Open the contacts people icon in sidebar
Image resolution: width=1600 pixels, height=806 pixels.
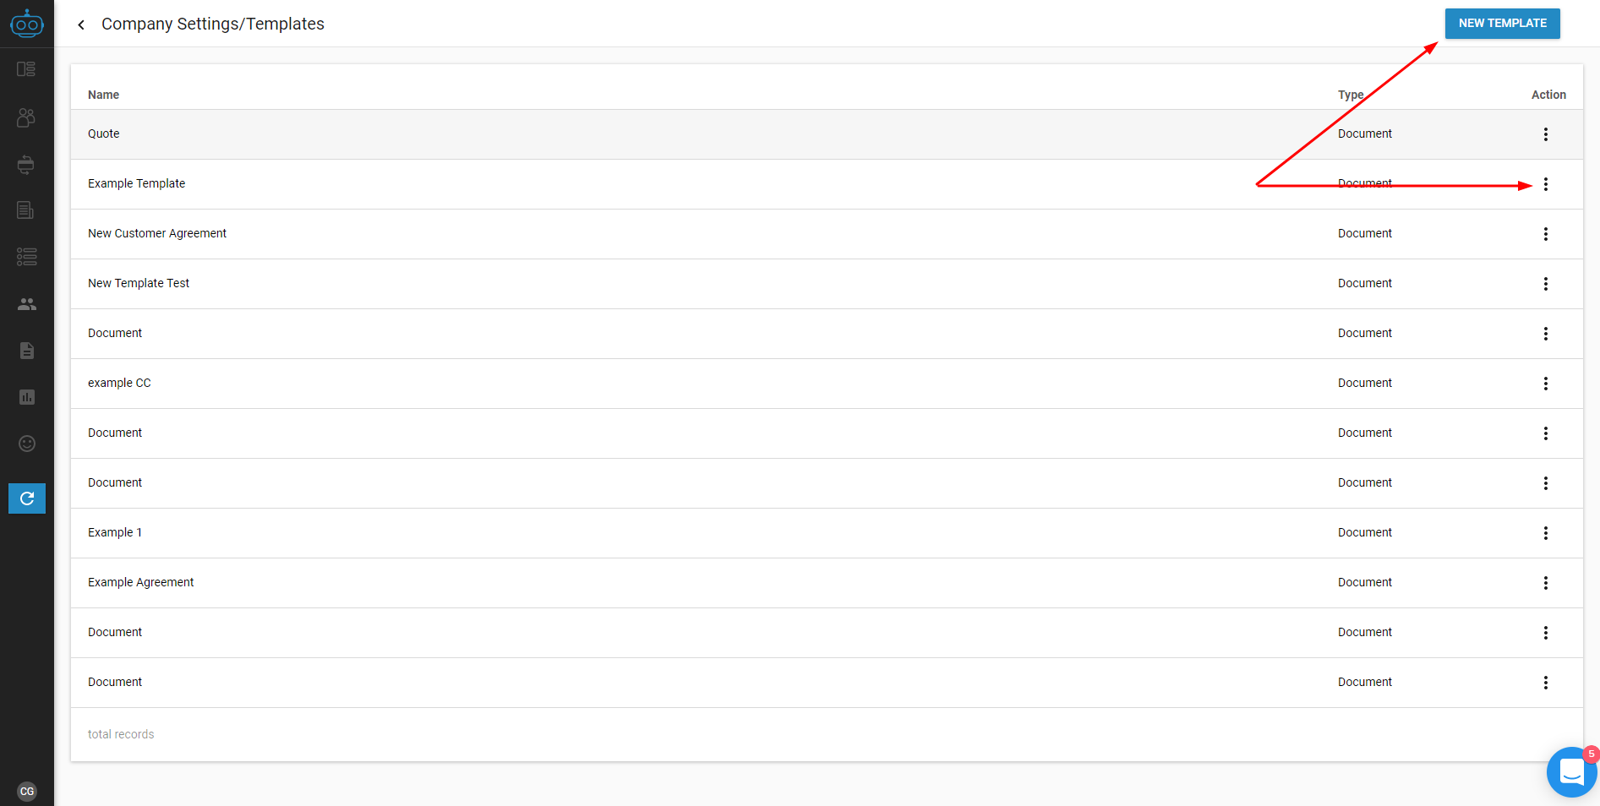[x=26, y=117]
